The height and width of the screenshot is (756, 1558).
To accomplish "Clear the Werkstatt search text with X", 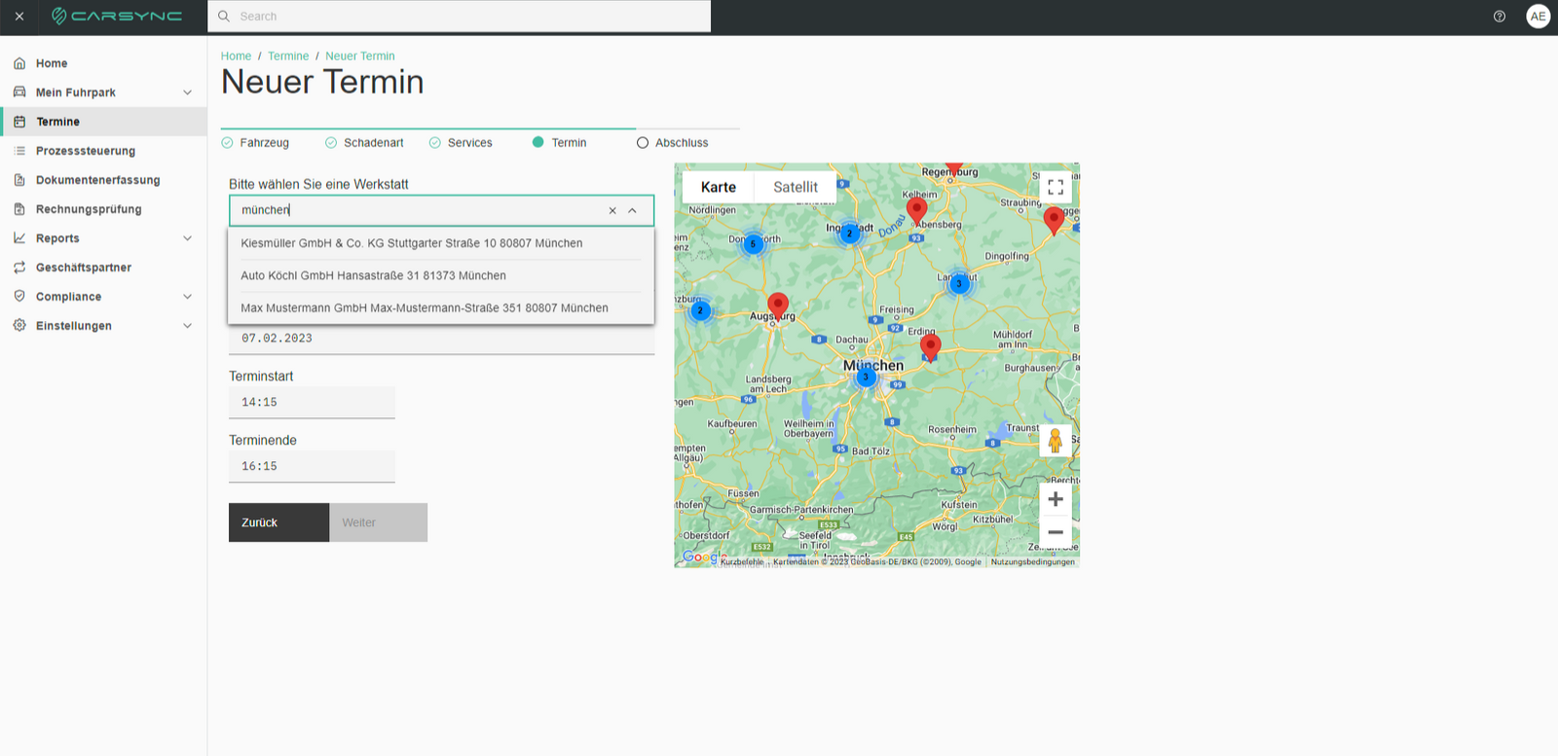I will (612, 210).
